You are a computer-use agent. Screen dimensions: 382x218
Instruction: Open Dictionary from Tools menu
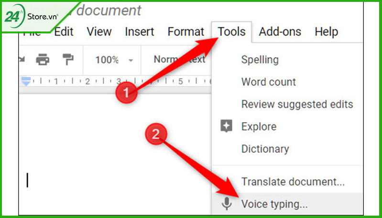[x=265, y=149]
